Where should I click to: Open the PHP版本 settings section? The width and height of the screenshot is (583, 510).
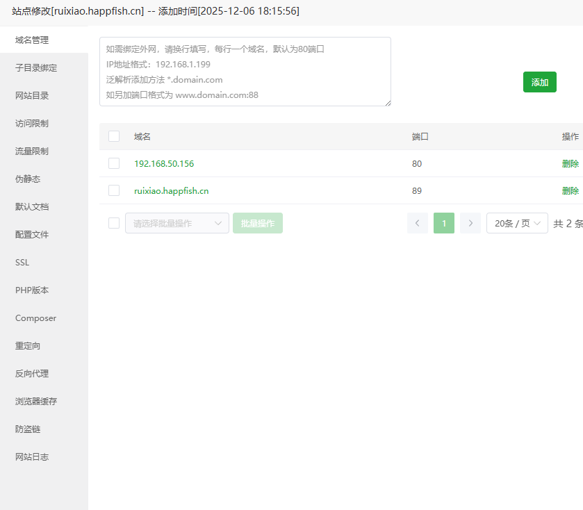(31, 290)
